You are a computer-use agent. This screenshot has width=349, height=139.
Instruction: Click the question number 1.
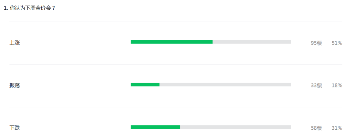pyautogui.click(x=6, y=8)
